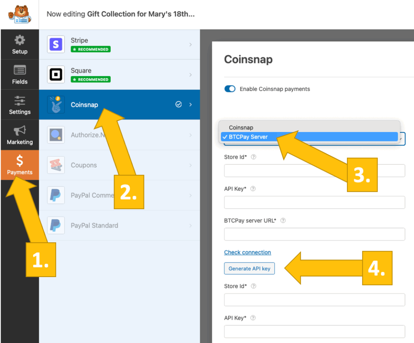414x343 pixels.
Task: Click the Check connection link
Action: [247, 252]
